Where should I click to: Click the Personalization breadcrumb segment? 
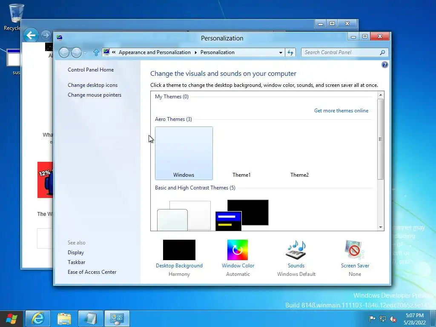click(x=218, y=52)
